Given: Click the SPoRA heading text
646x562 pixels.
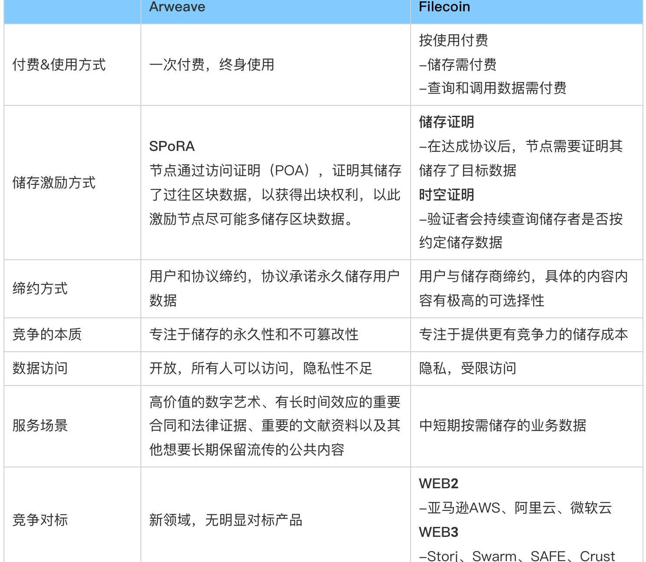Looking at the screenshot, I should [172, 147].
